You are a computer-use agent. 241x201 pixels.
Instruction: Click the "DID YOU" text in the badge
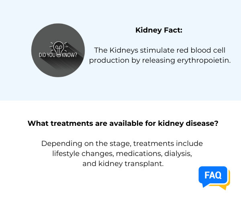click(x=46, y=55)
